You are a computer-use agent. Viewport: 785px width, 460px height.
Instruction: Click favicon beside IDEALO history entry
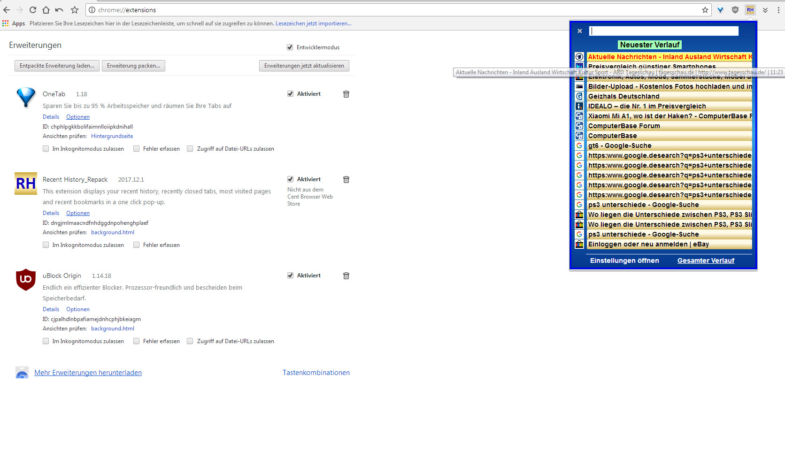(579, 106)
